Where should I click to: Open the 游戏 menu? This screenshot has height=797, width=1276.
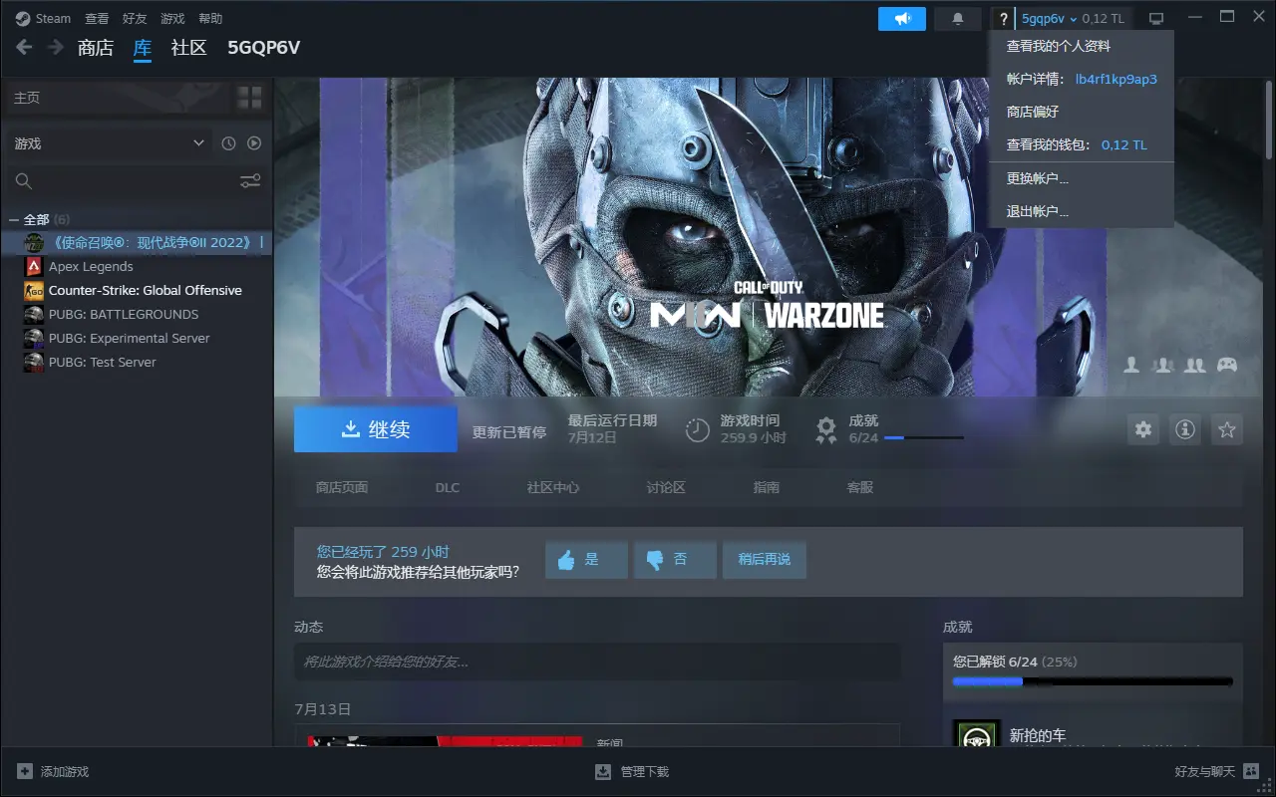tap(172, 19)
